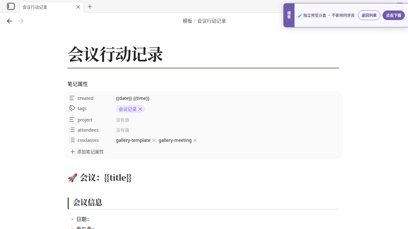Viewport: 408px width, 229px height.
Task: Click the gallery-meeting value text
Action: [x=175, y=140]
